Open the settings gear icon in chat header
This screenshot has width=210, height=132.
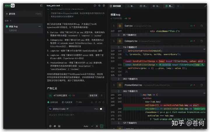99,6
